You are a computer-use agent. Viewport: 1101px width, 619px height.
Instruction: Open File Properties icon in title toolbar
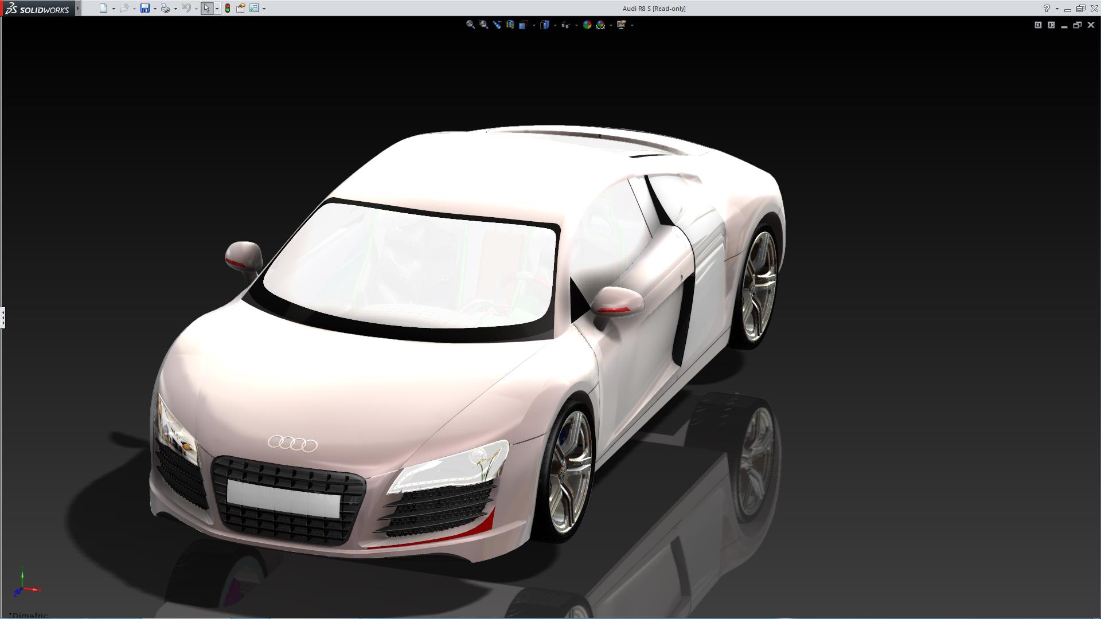tap(241, 8)
